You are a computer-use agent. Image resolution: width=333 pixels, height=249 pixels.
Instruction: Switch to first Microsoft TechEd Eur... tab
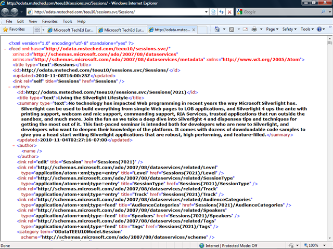click(71, 30)
